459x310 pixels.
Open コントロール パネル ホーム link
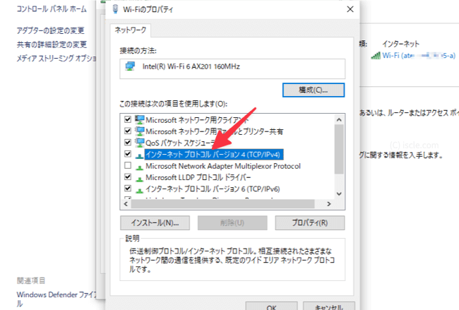tap(52, 9)
